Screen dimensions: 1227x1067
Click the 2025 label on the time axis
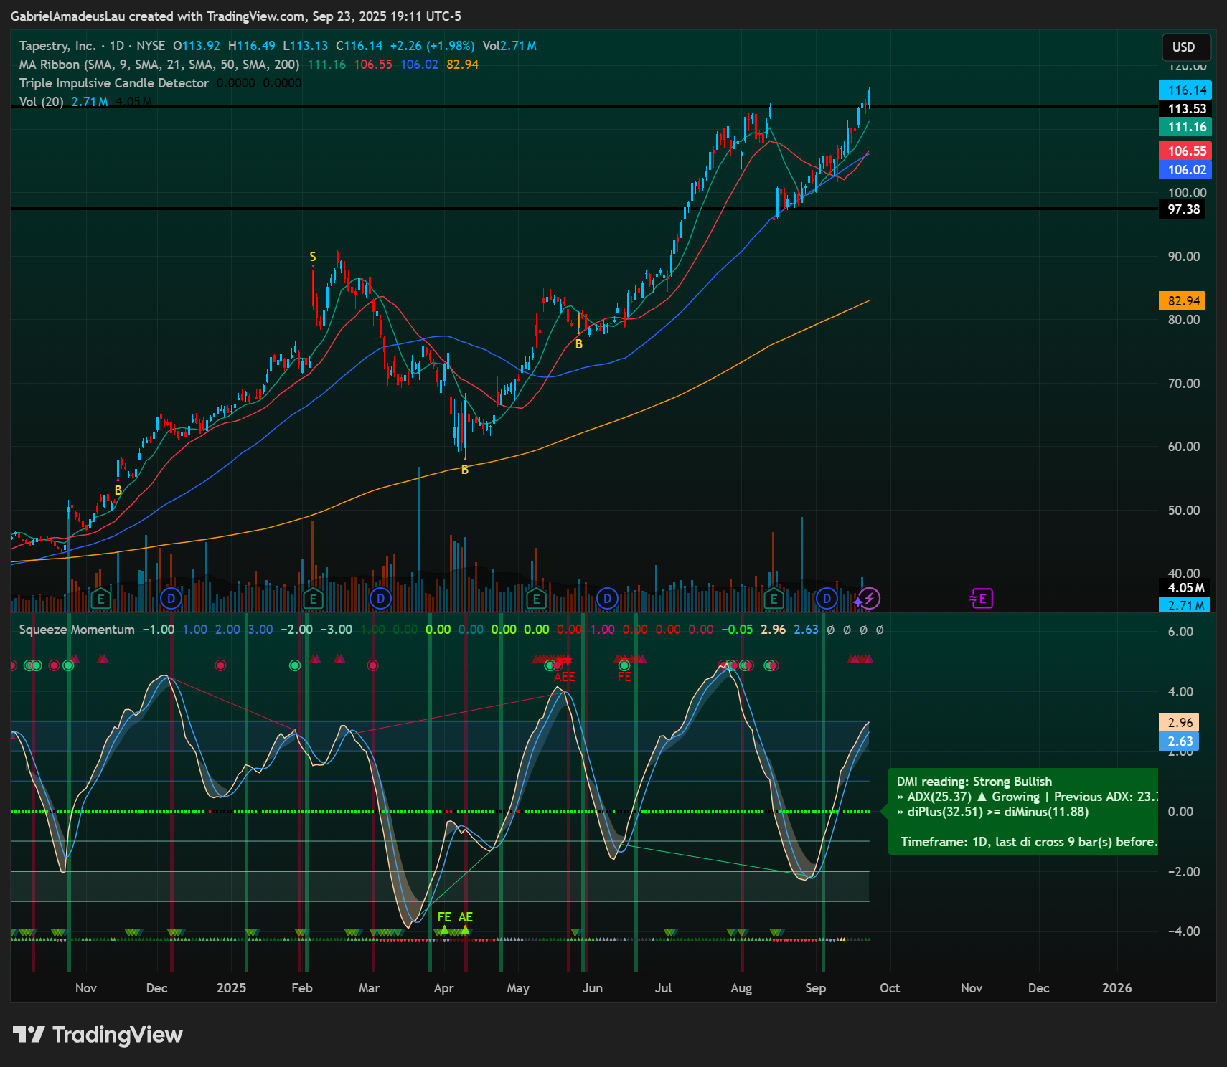pyautogui.click(x=231, y=988)
